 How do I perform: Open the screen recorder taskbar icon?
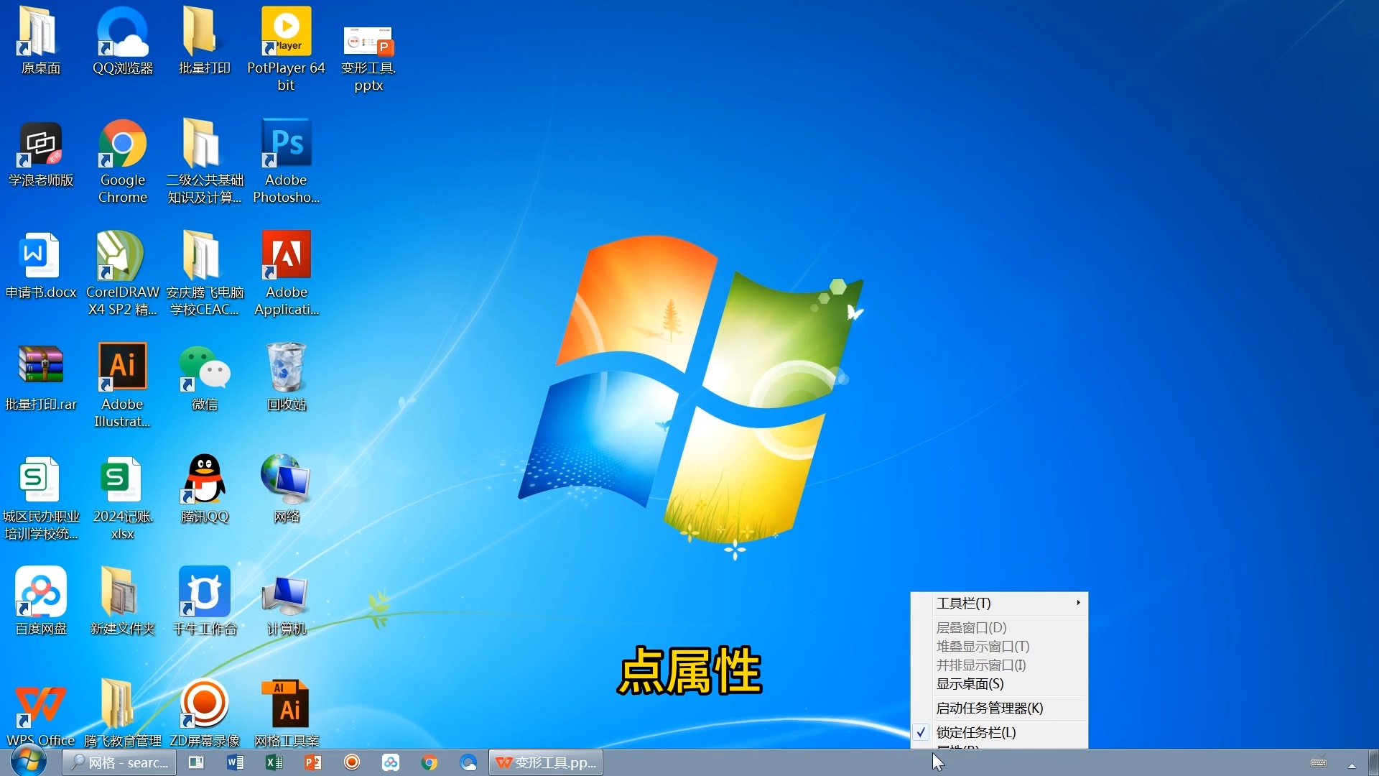(x=352, y=762)
